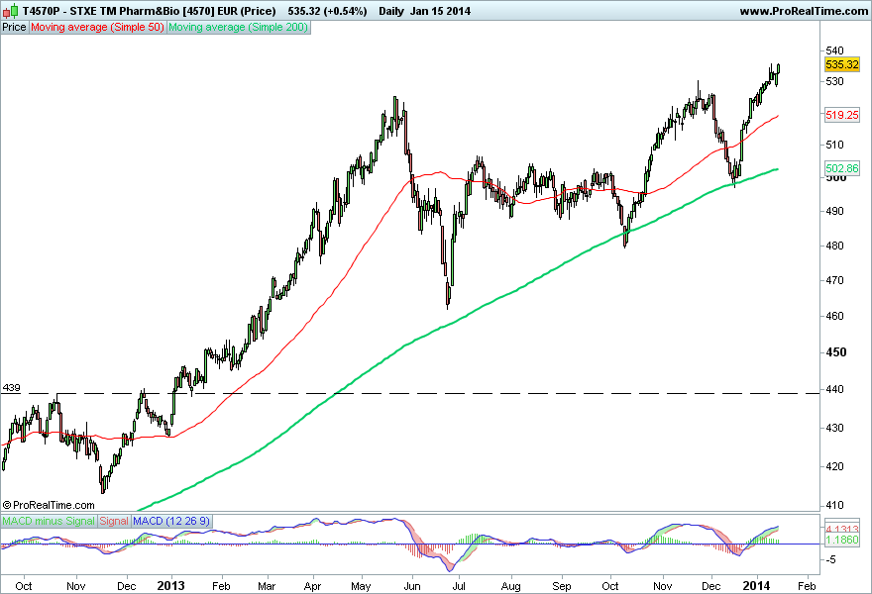Click the 439 horizontal line label
This screenshot has width=872, height=594.
(12, 388)
